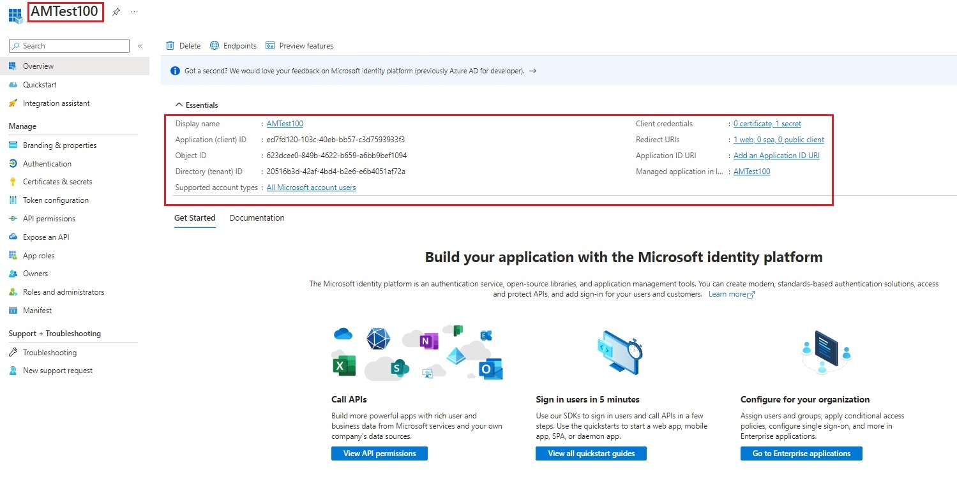Open the All Microsoft account users link
The height and width of the screenshot is (479, 957).
tap(311, 188)
